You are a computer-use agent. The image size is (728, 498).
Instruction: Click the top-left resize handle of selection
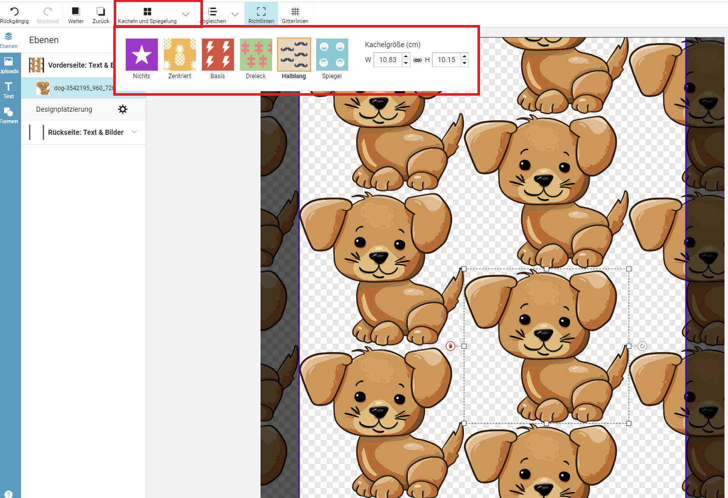click(x=464, y=269)
